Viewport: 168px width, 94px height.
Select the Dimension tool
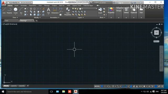pyautogui.click(x=55, y=11)
